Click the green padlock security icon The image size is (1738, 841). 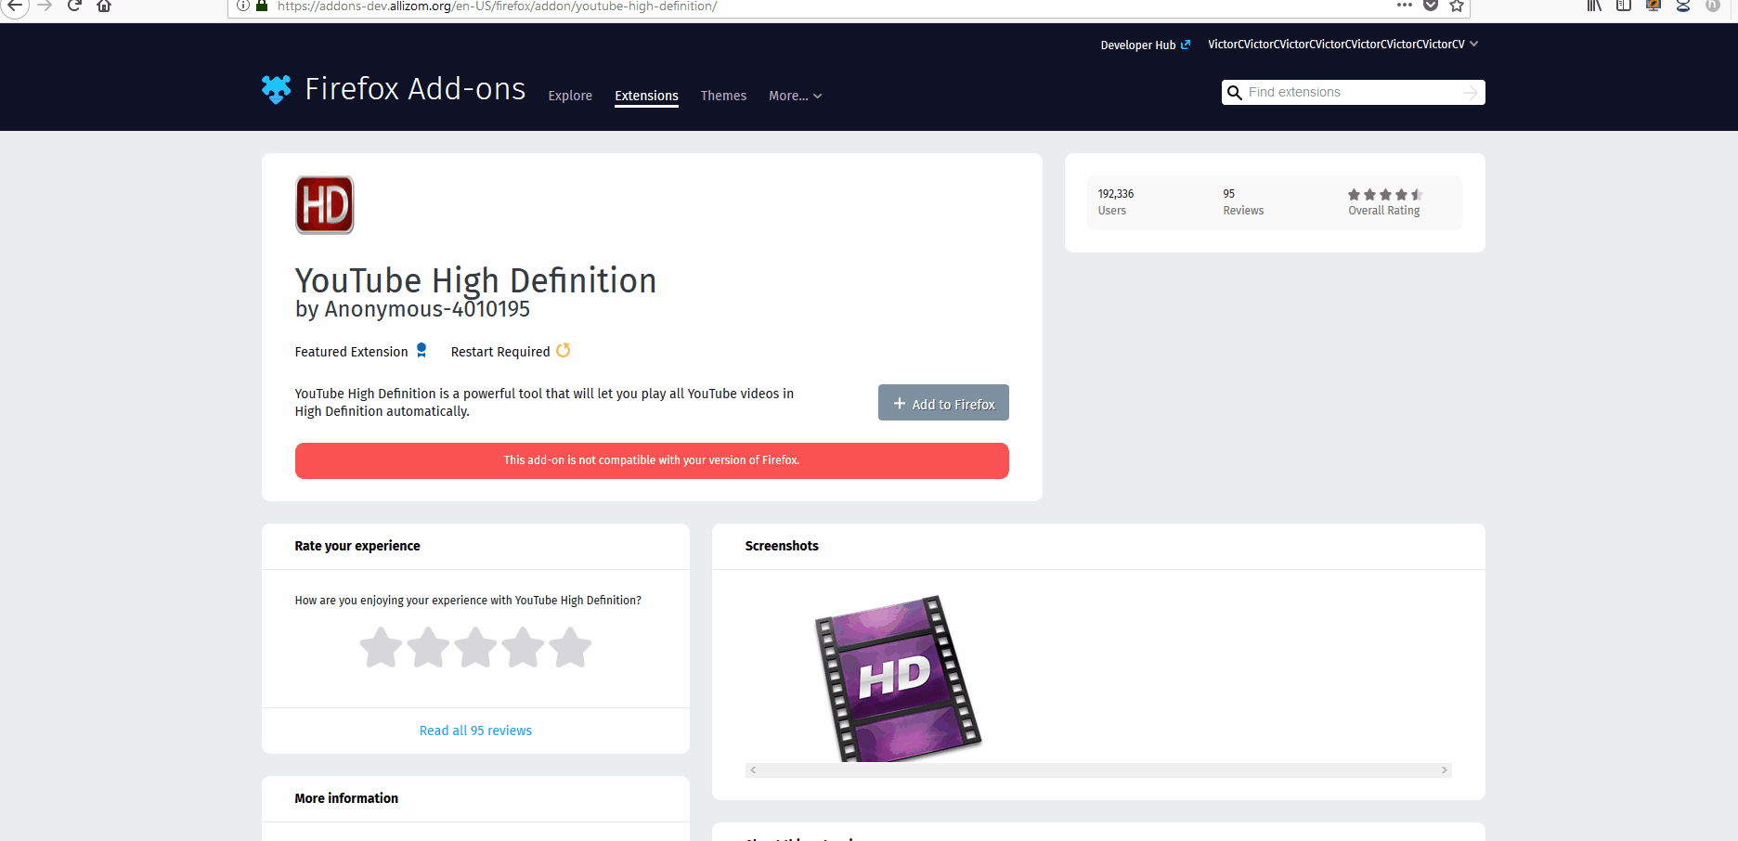click(262, 6)
